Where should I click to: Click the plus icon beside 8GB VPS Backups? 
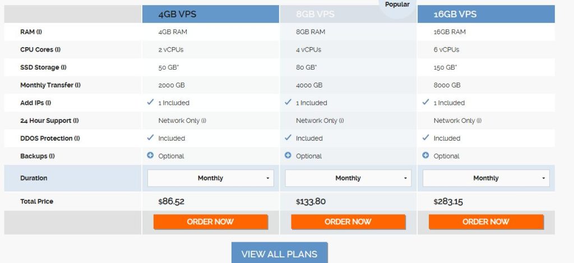click(x=288, y=155)
